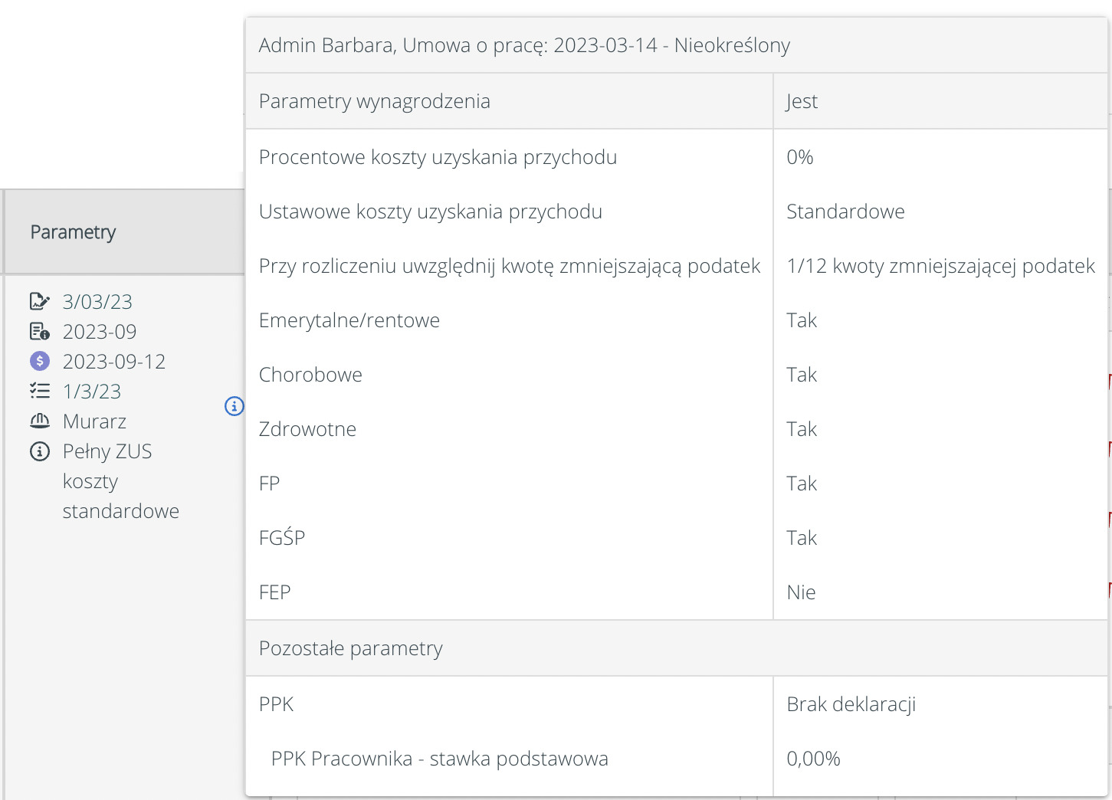Click the checklist icon beside 1/3/23
This screenshot has height=800, width=1112.
coord(39,391)
